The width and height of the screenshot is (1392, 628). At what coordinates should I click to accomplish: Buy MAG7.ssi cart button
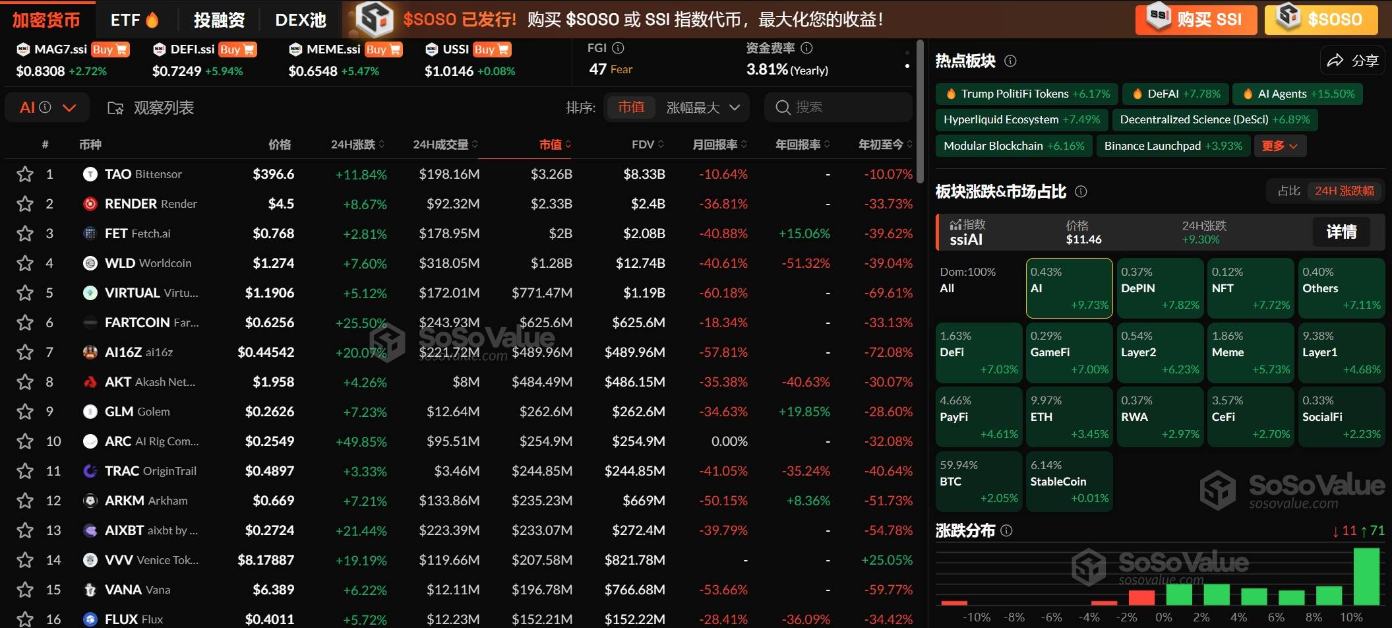pos(110,49)
